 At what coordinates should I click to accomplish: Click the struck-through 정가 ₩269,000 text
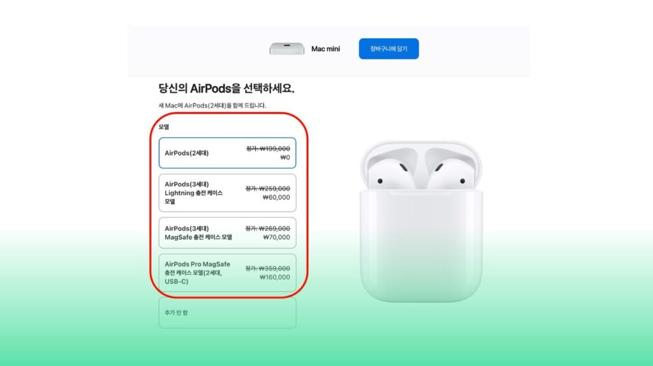(x=268, y=229)
